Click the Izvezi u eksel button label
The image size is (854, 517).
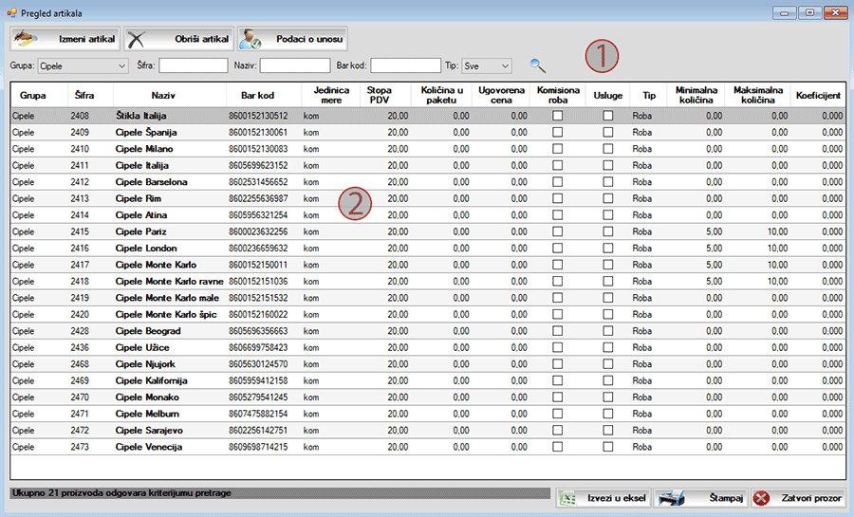click(616, 498)
